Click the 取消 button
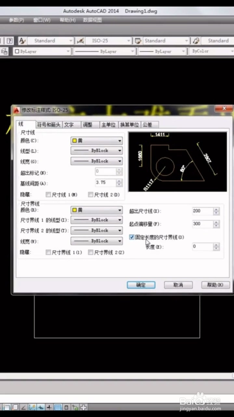This screenshot has height=417, width=234. click(x=178, y=285)
